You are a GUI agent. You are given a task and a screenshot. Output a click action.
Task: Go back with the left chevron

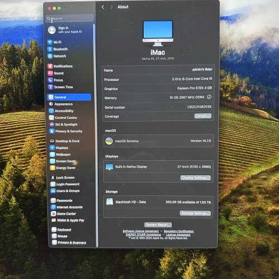[103, 7]
